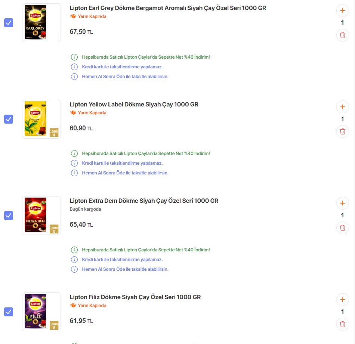This screenshot has height=344, width=355.
Task: Deselect the Lipton Yellow Label checkbox
Action: coord(9,119)
